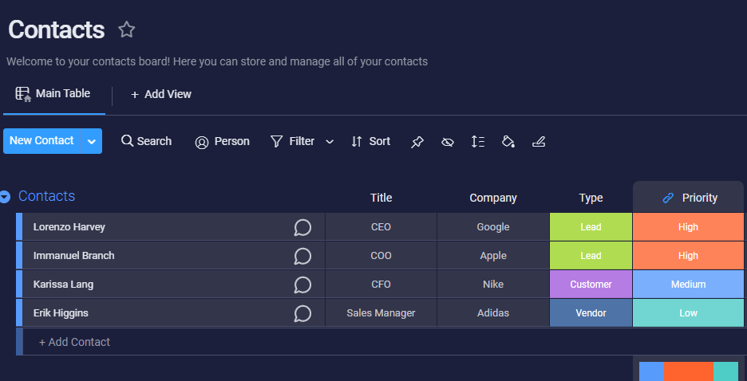
Task: Click the CFO title cell
Action: pyautogui.click(x=381, y=285)
